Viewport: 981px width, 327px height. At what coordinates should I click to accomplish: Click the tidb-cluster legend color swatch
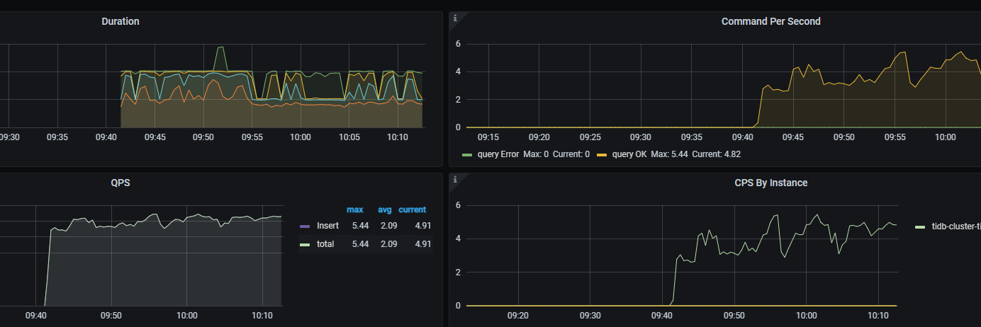[920, 227]
